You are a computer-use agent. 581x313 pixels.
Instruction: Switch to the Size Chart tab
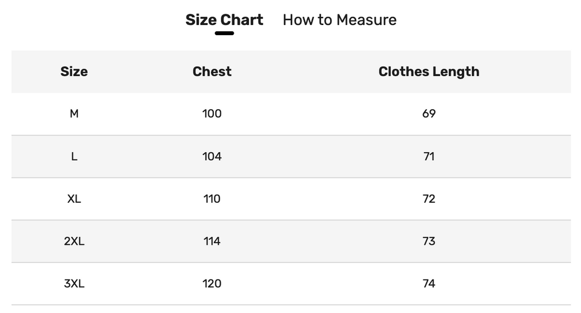pos(224,20)
